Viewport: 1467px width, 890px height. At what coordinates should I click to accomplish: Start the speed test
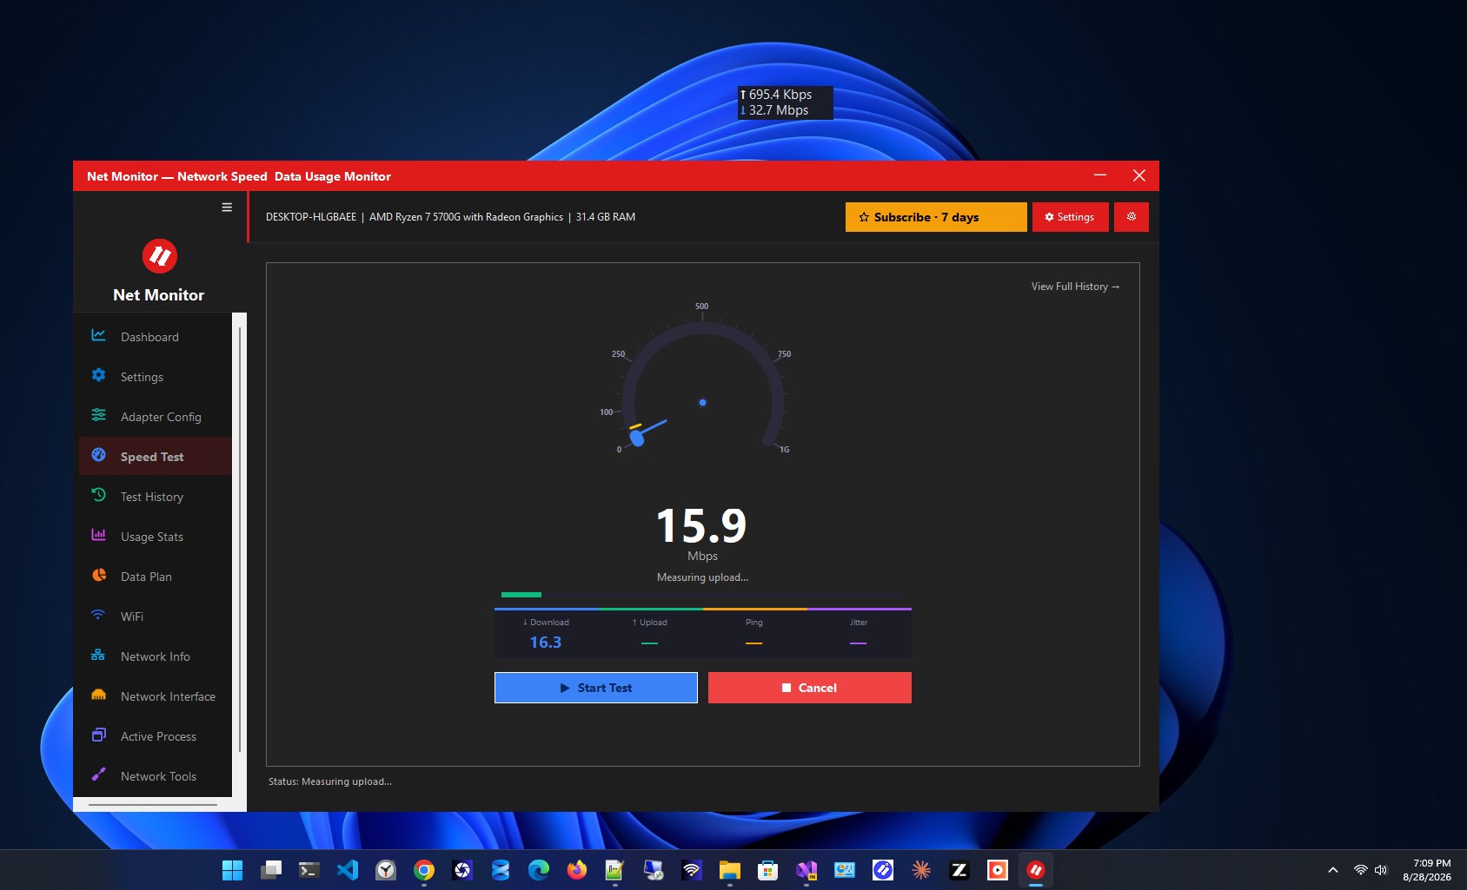pos(596,688)
